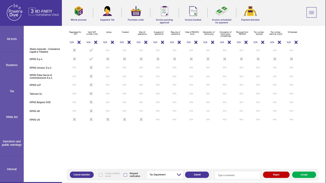Toggle N/A filter under Tax number revoked
Screen dimensions: 326x183
(x=255, y=42)
